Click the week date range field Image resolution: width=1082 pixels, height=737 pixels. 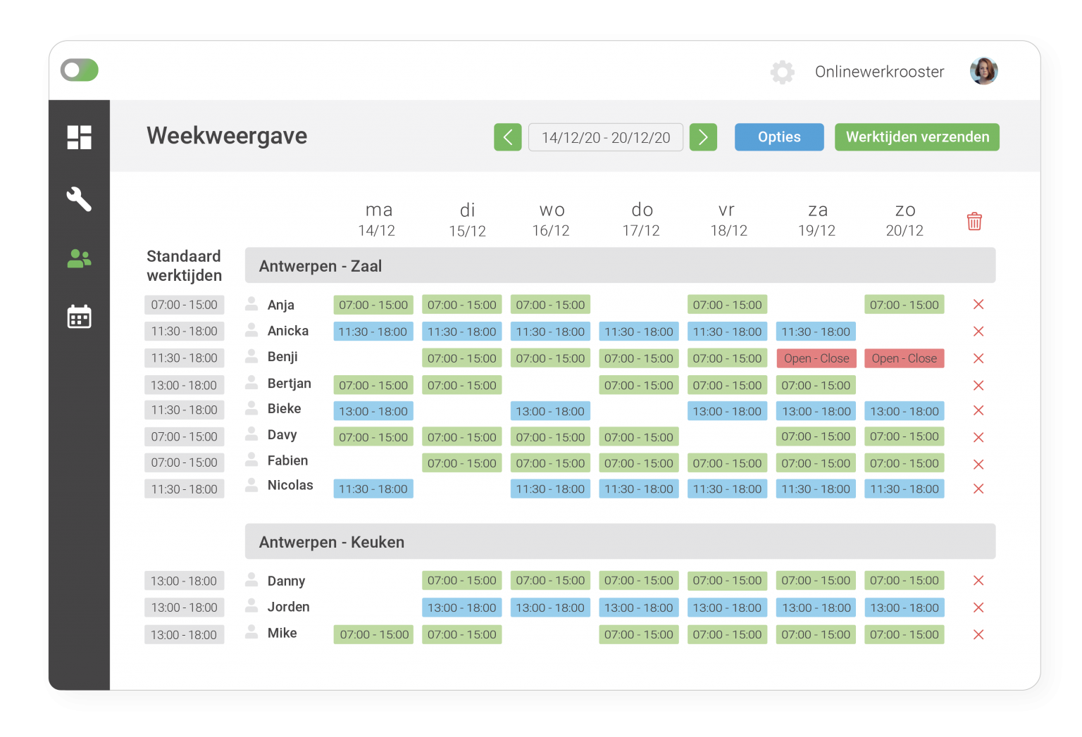605,137
